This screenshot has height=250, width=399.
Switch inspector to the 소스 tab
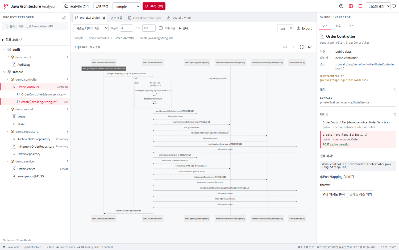click(351, 26)
